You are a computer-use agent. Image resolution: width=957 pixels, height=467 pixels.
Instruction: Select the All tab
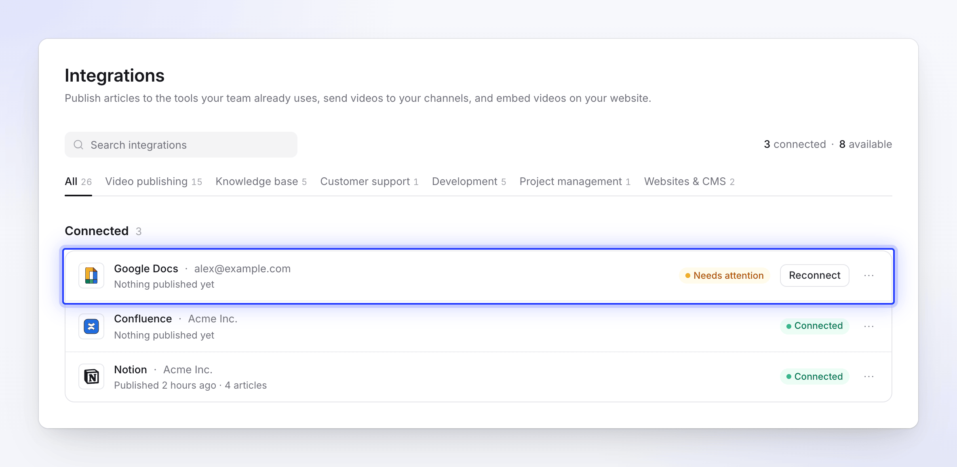78,182
